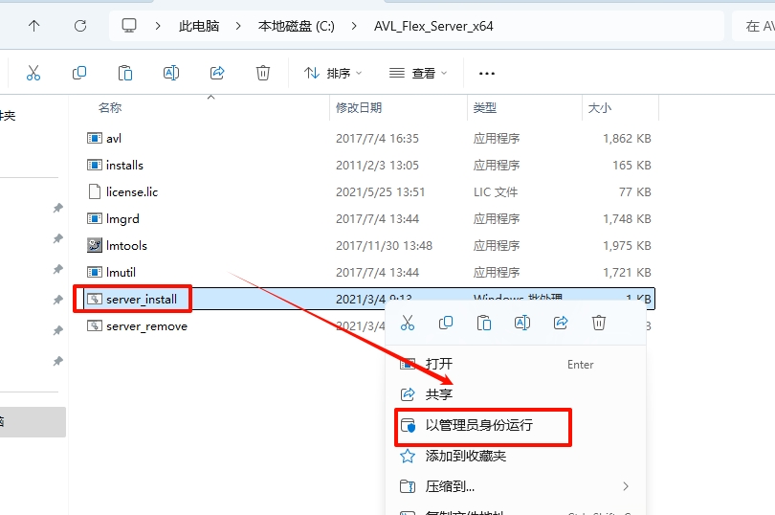Click the lmutil application icon
Viewport: 775px width, 515px height.
(95, 272)
